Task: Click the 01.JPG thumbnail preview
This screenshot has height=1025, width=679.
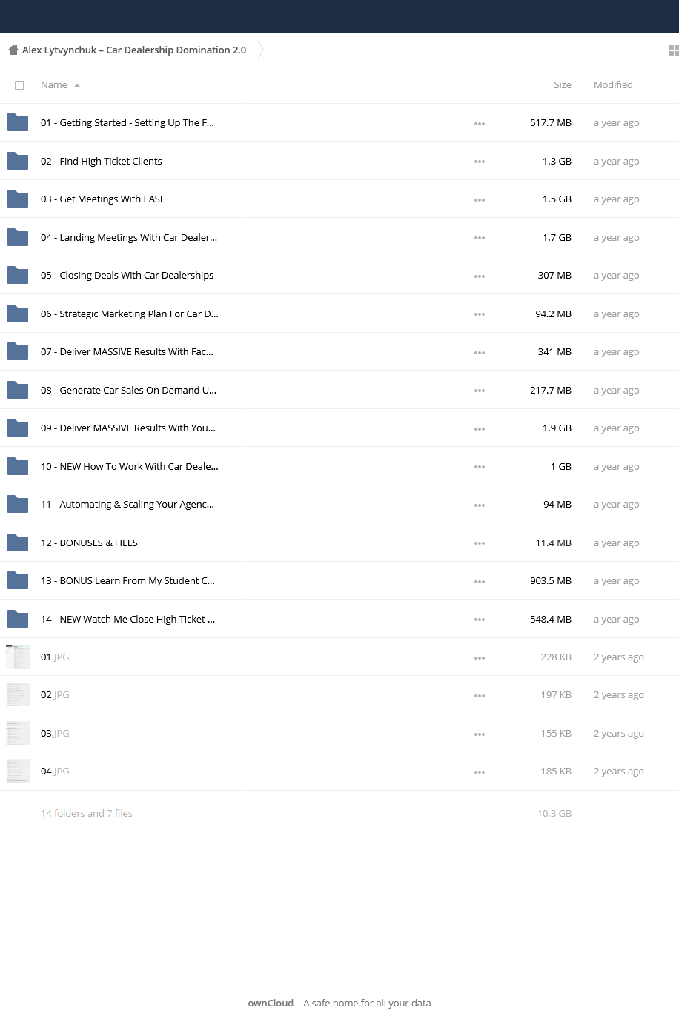Action: pyautogui.click(x=18, y=657)
